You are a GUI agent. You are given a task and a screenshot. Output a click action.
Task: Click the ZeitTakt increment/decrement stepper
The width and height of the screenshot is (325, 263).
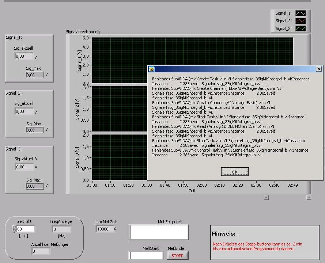[x=14, y=229]
